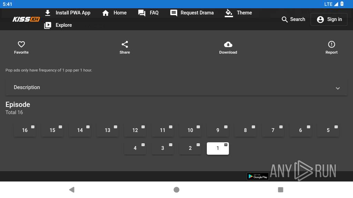Select episode 4
Viewport: 353px width, 198px height.
(x=135, y=148)
